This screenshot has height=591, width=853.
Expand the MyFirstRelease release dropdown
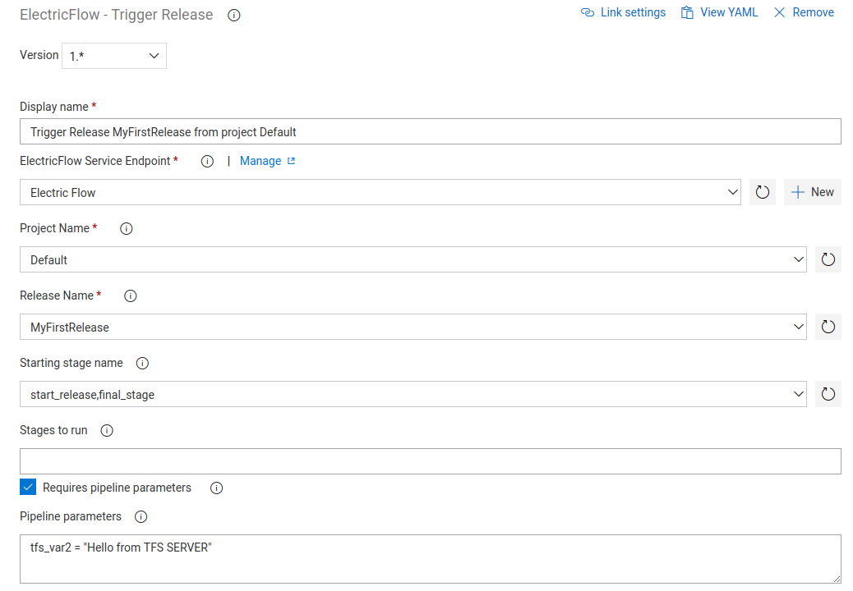[413, 327]
